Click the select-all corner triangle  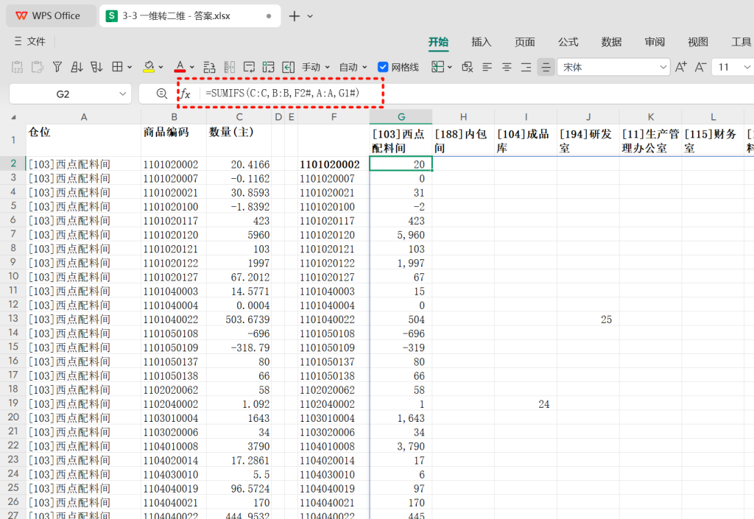[x=13, y=117]
